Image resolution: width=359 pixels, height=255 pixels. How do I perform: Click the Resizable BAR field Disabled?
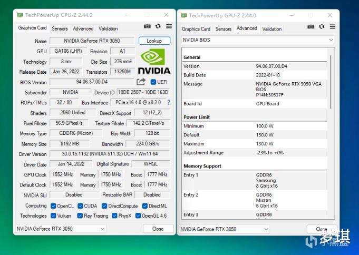[x=152, y=195]
